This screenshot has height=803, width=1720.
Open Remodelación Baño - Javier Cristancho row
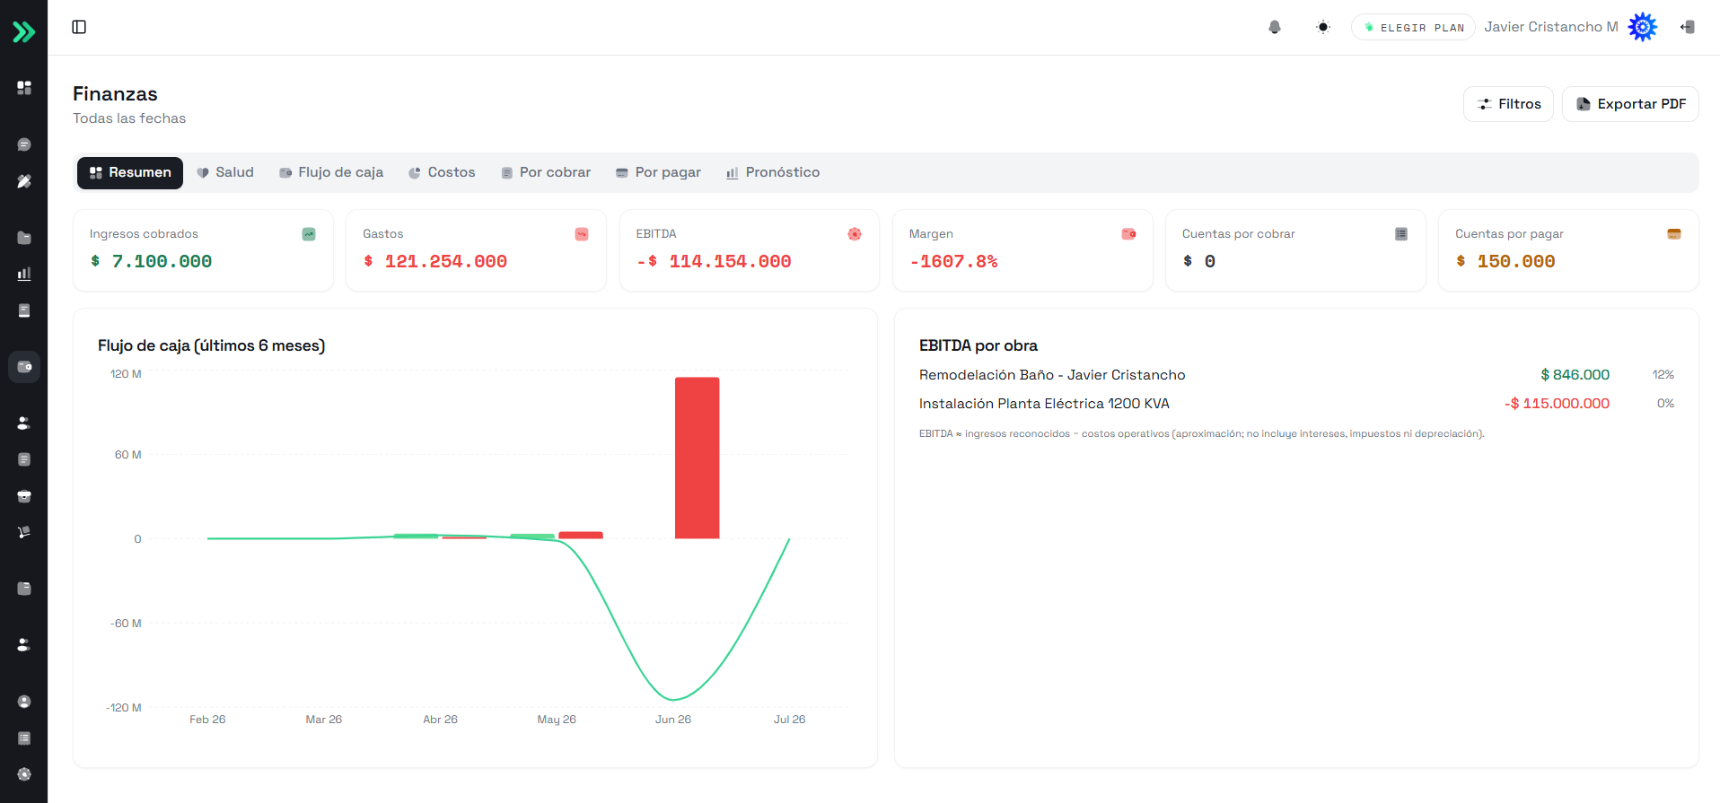coord(1296,375)
